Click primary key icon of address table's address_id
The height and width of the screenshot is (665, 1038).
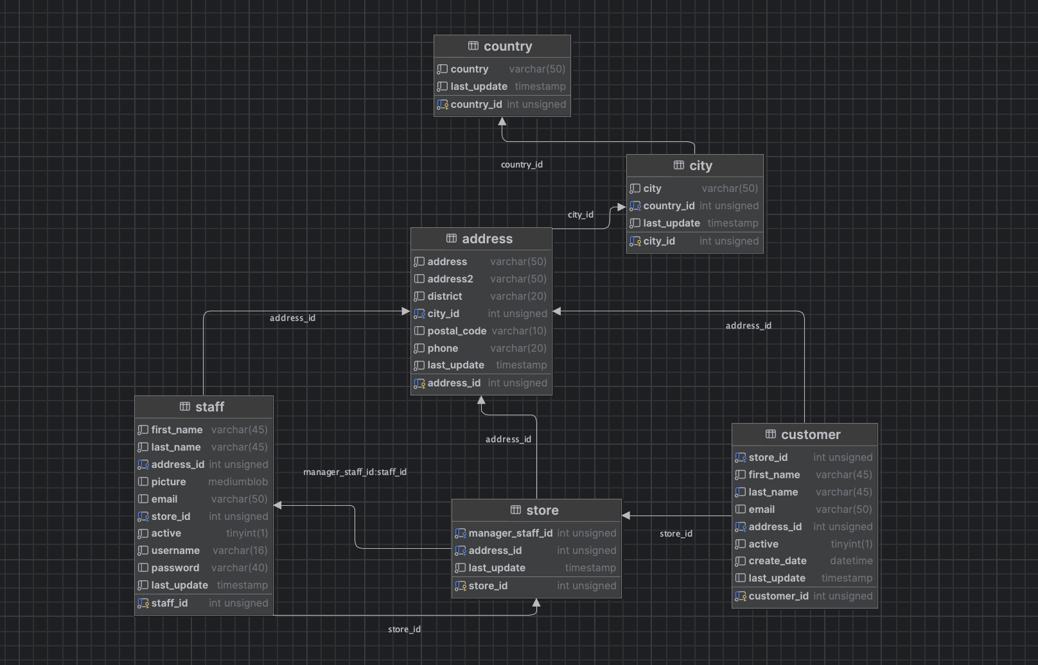419,383
